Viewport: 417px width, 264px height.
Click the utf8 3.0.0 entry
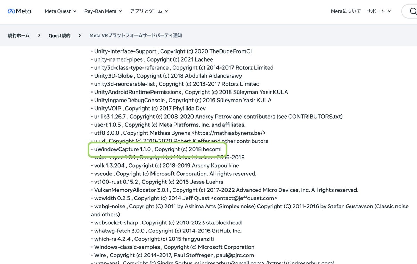pos(179,133)
